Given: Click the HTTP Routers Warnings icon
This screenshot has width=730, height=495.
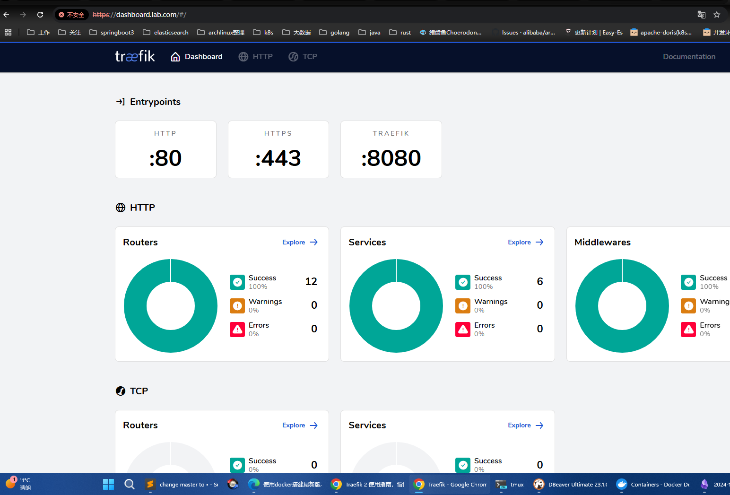Looking at the screenshot, I should (237, 306).
